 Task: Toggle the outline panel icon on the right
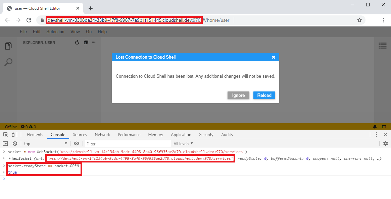(382, 45)
